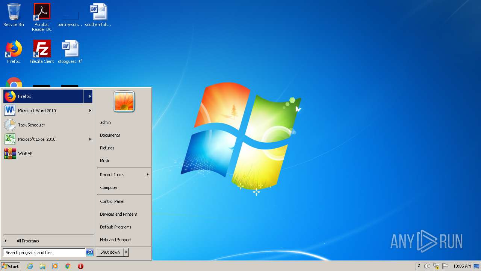Open Task Scheduler from Start menu
The height and width of the screenshot is (271, 481).
pyautogui.click(x=48, y=125)
